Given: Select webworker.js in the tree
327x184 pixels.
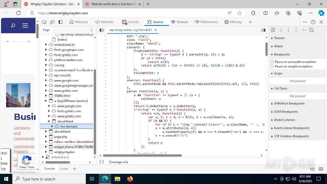Looking at the screenshot, I should [x=60, y=157].
